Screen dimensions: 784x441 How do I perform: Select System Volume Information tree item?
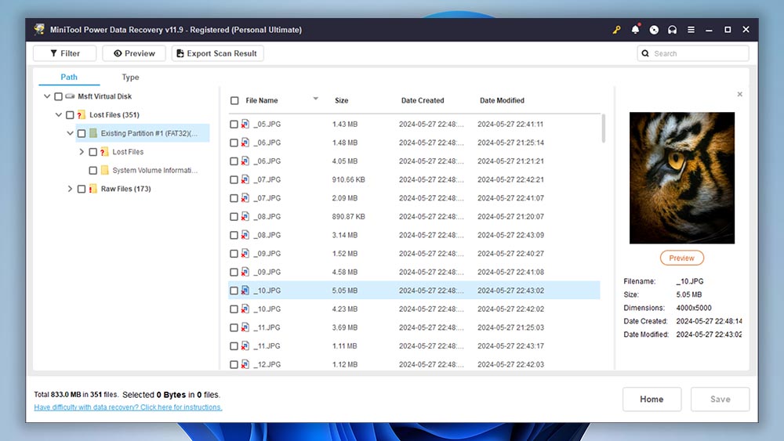click(x=154, y=170)
